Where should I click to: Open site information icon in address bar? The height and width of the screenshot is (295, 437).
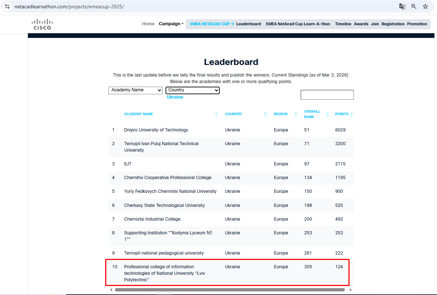pyautogui.click(x=7, y=6)
